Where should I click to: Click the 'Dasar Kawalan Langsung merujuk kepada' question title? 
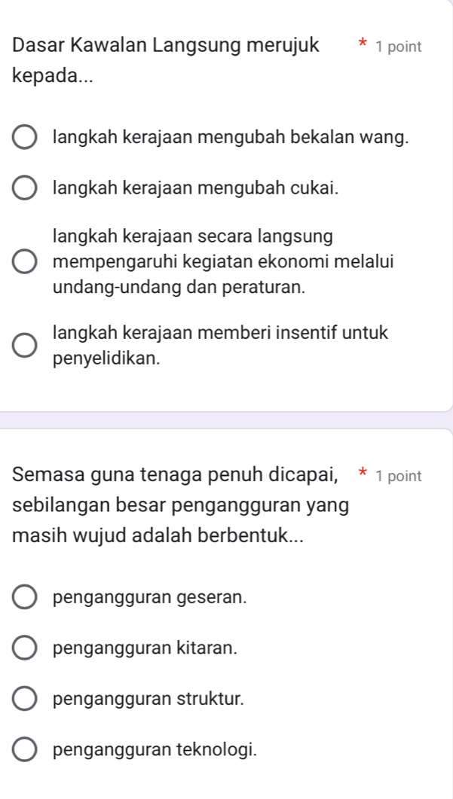(165, 60)
